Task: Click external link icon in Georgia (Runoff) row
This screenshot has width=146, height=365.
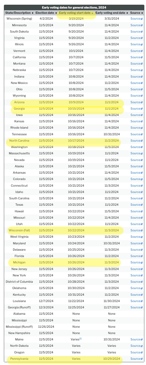Action: pyautogui.click(x=142, y=308)
